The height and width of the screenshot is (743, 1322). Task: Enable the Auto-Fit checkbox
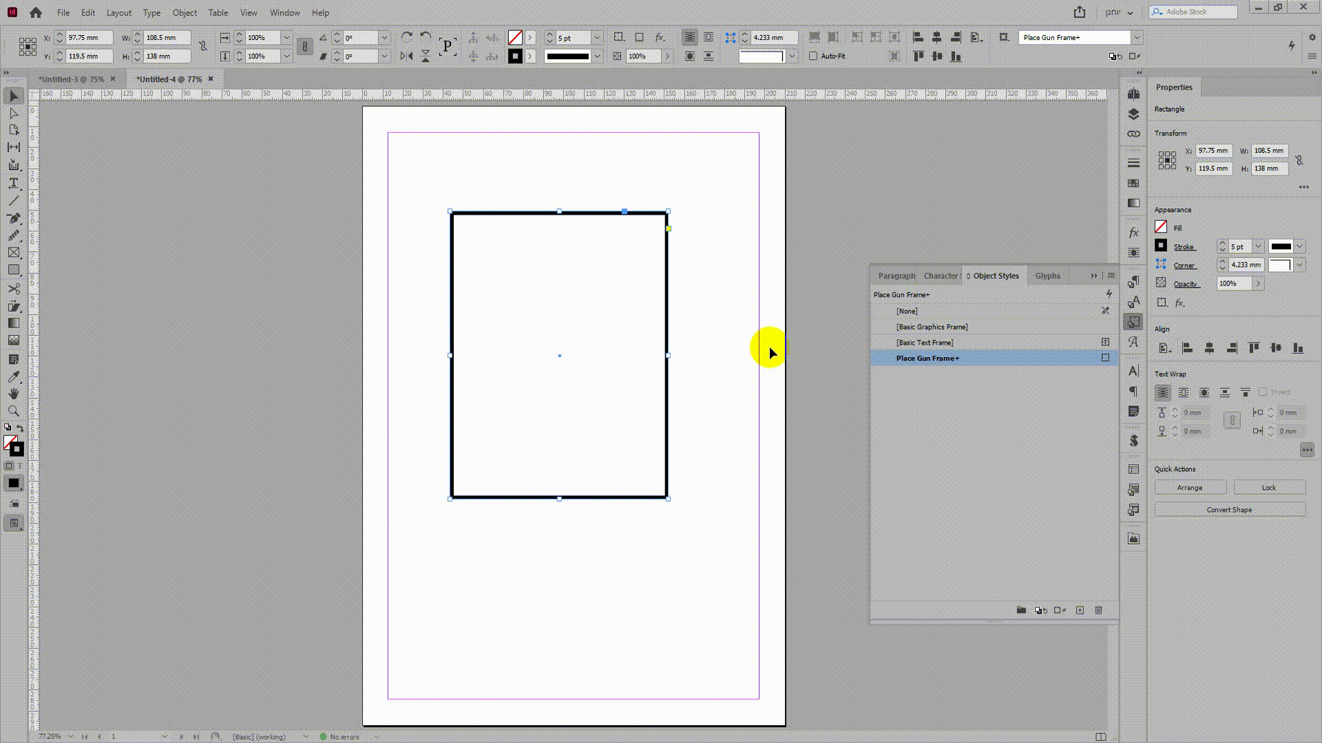point(813,56)
